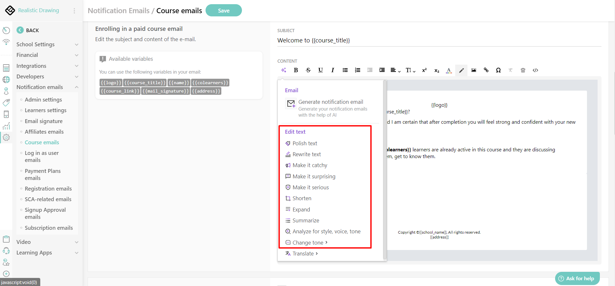
Task: Click the numbered list icon
Action: [357, 70]
